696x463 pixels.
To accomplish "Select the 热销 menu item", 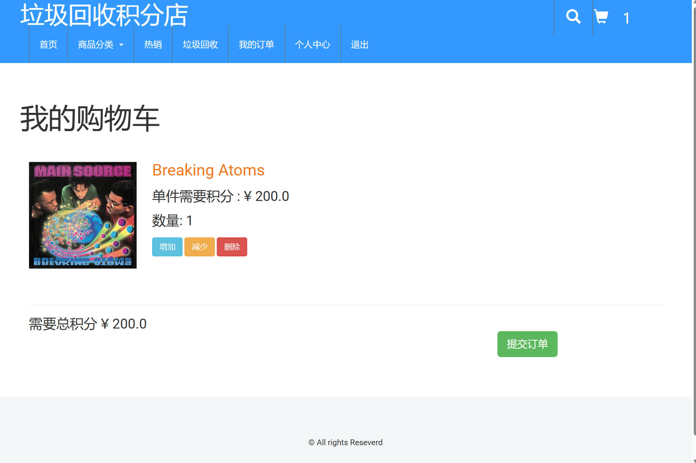I will click(153, 44).
